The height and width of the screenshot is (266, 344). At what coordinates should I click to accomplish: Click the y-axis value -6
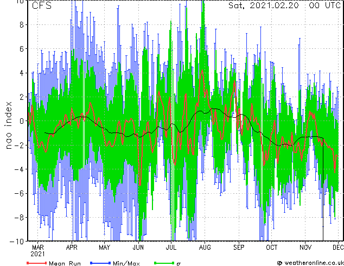[x=19, y=193]
